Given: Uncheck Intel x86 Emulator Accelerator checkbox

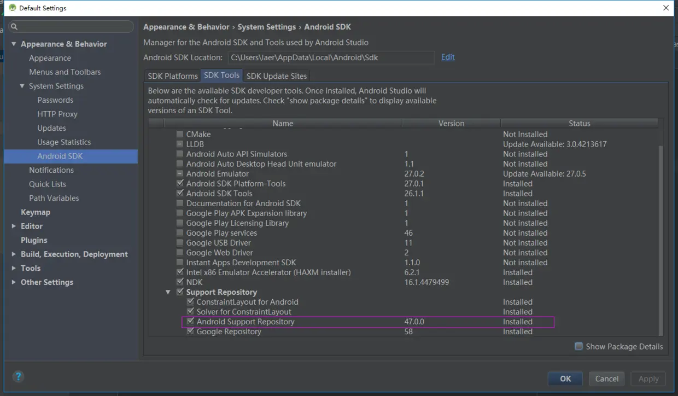Looking at the screenshot, I should (180, 272).
